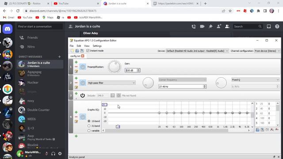
Task: Click the save file toolbar icon
Action: 82,51
